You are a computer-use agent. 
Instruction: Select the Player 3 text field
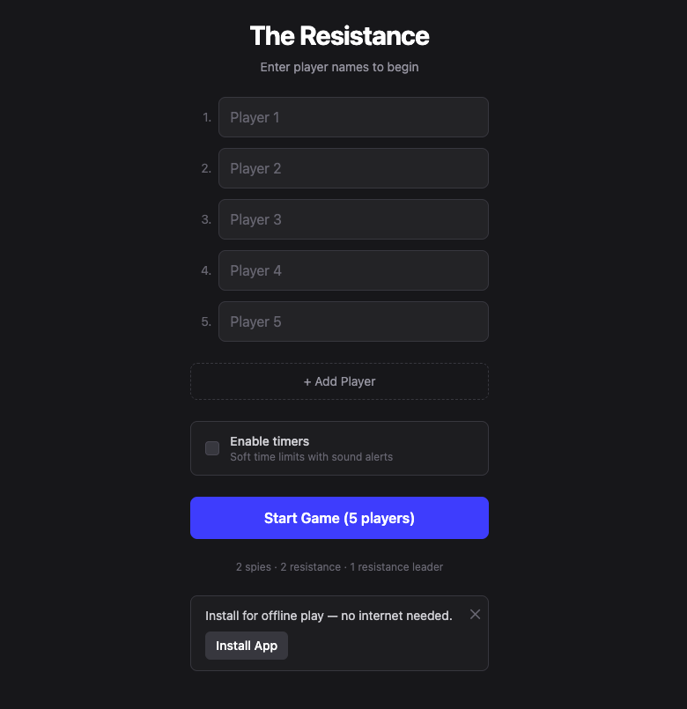[352, 219]
